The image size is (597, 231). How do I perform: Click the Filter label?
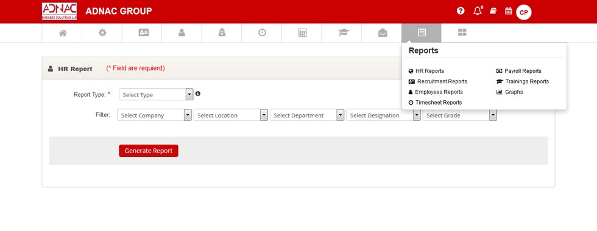click(x=103, y=114)
